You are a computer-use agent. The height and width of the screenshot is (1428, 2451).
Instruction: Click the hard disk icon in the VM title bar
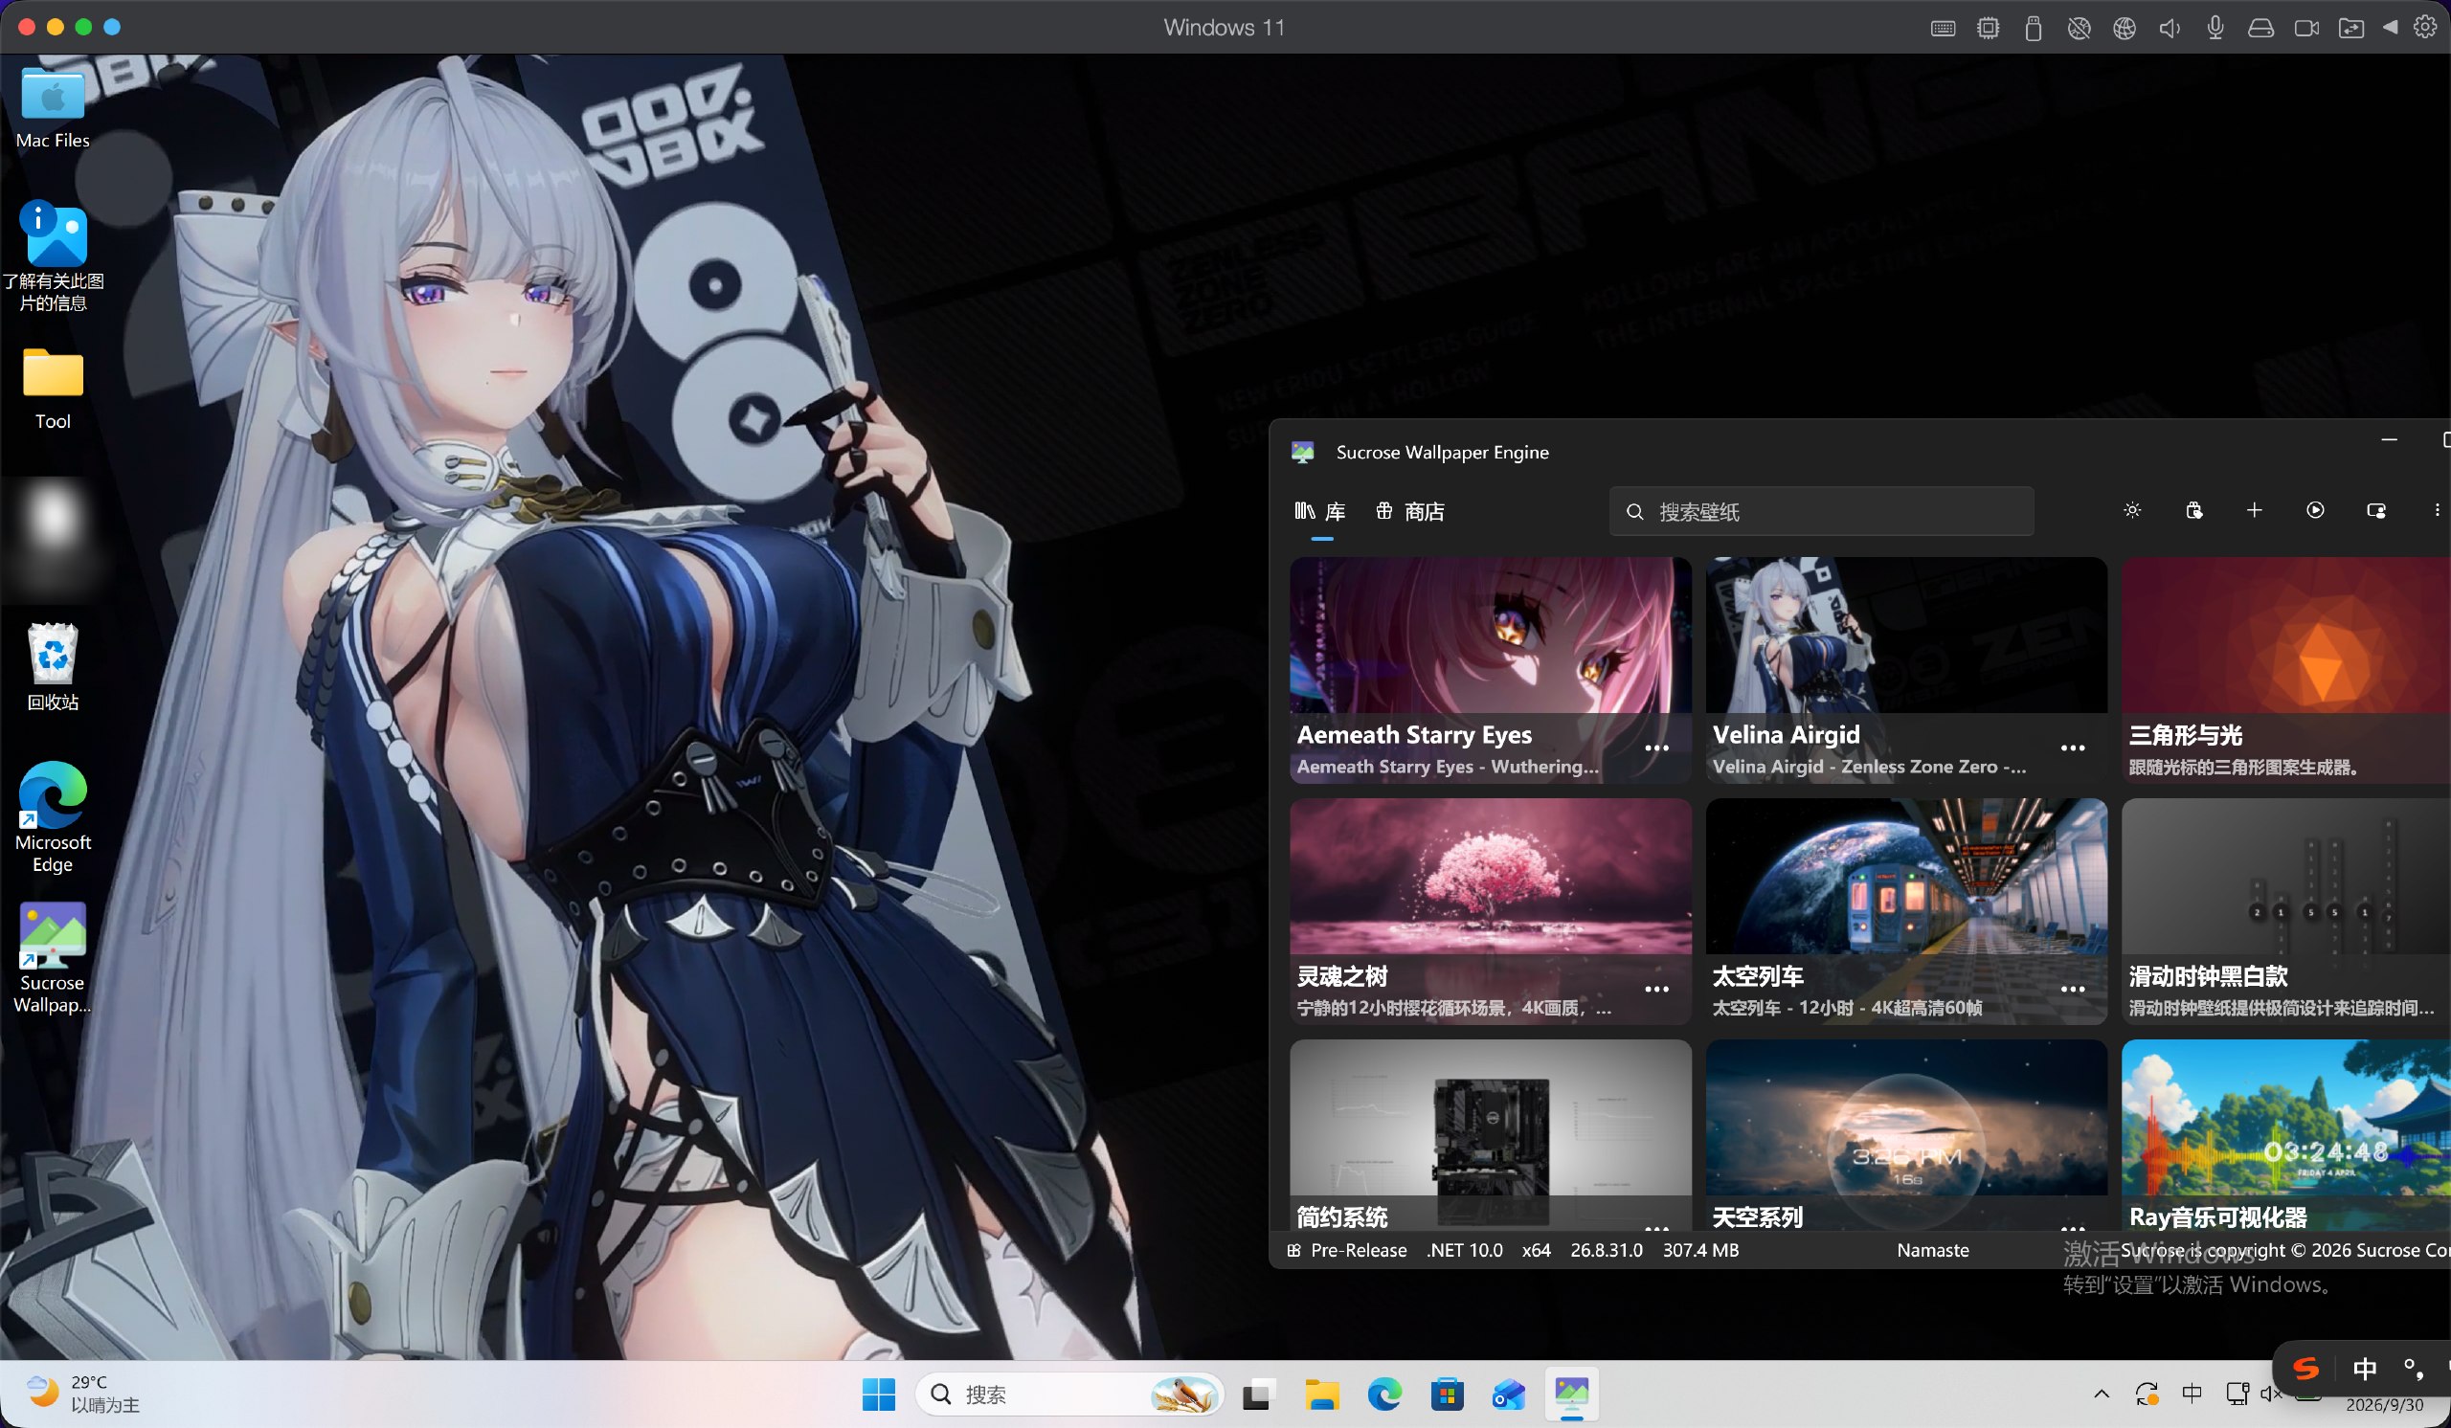(x=2260, y=27)
